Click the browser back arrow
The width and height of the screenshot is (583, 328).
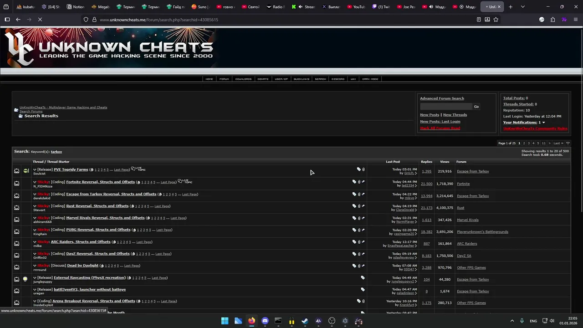tap(18, 20)
